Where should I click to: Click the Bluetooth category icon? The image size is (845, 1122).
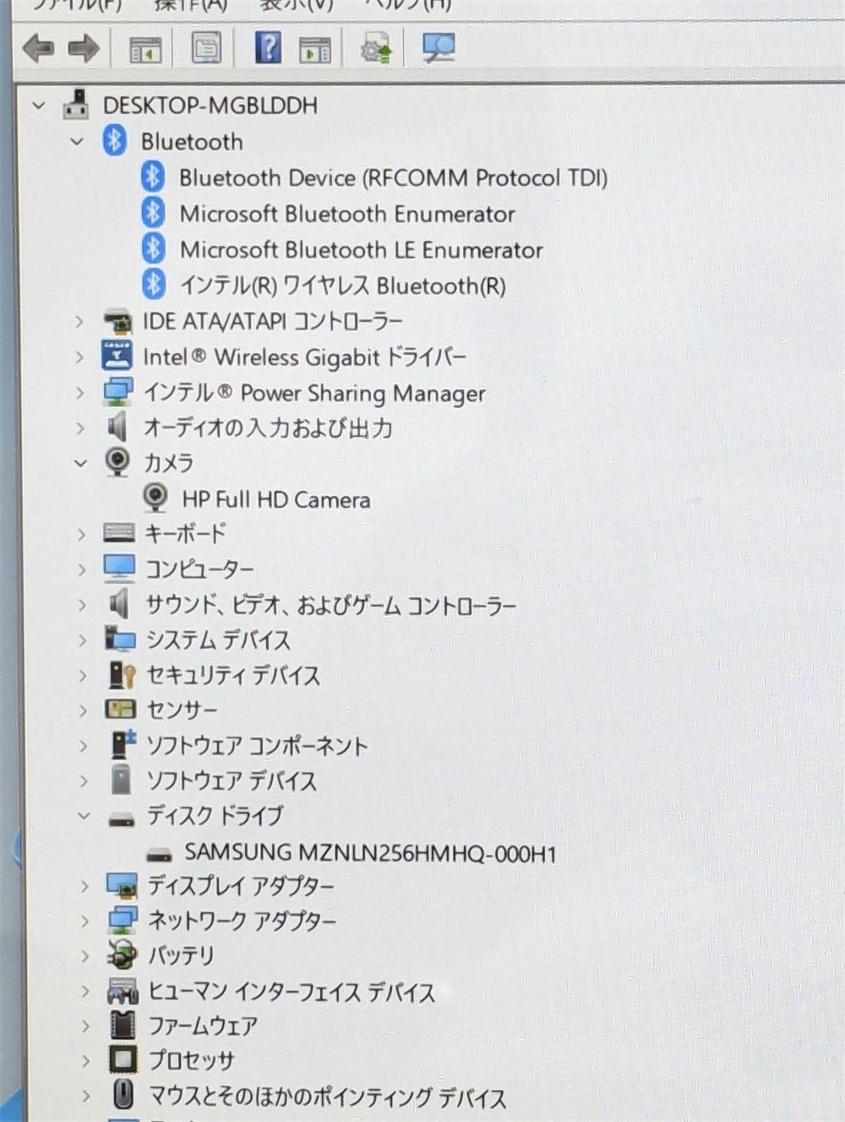[115, 140]
